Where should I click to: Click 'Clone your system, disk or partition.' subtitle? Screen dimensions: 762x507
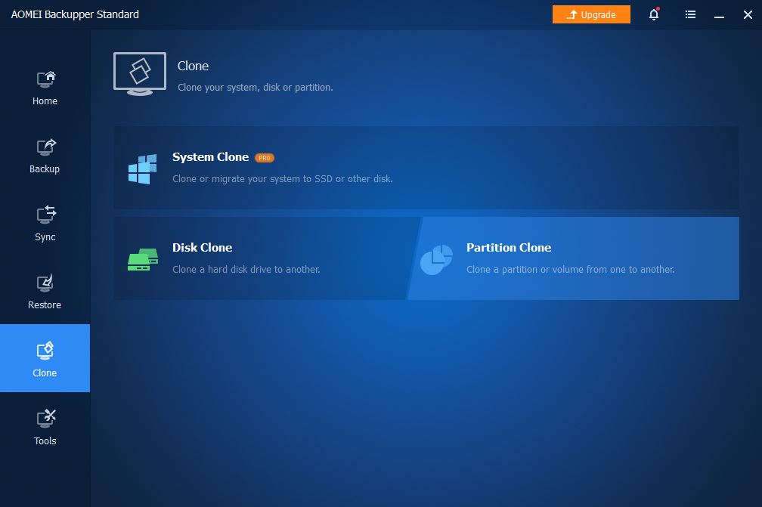[x=256, y=88]
